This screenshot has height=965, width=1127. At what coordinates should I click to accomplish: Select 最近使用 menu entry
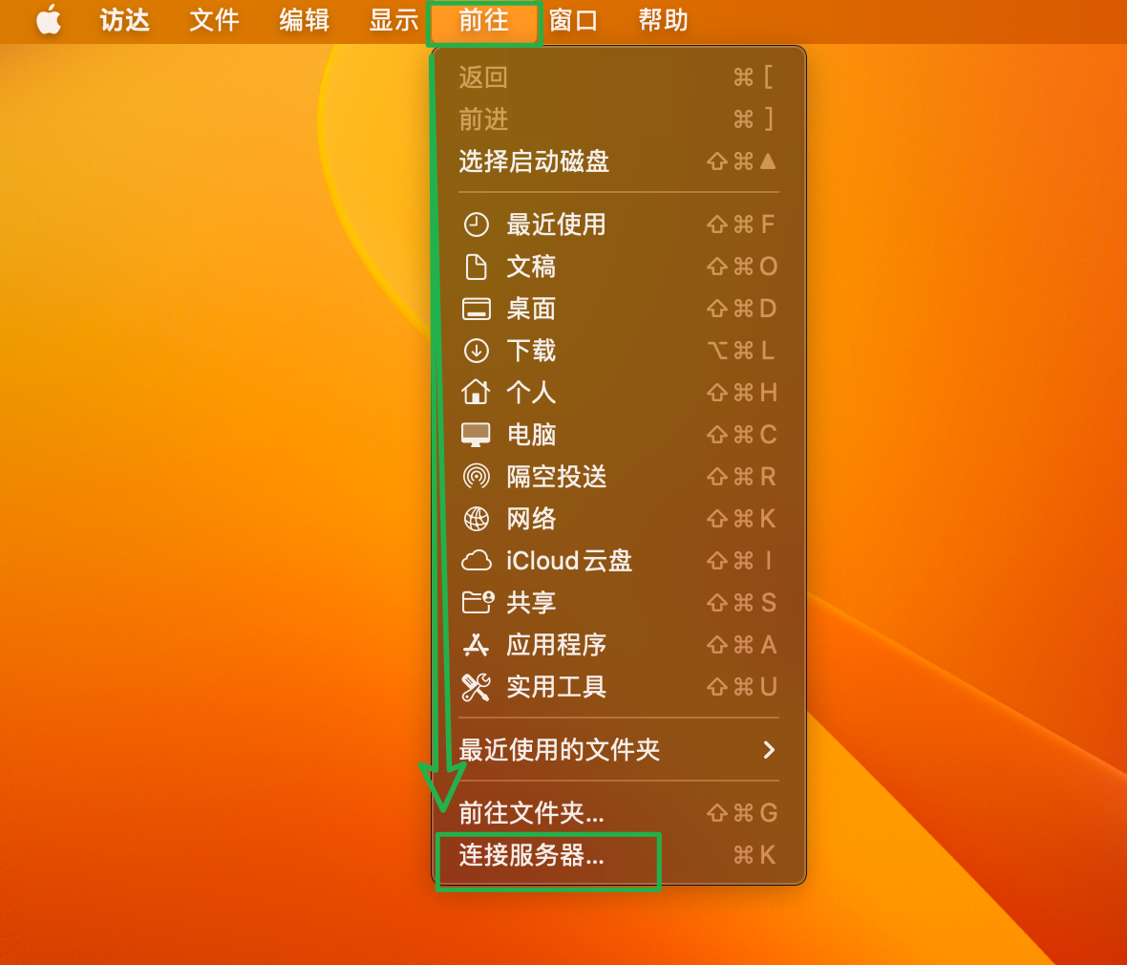point(618,225)
